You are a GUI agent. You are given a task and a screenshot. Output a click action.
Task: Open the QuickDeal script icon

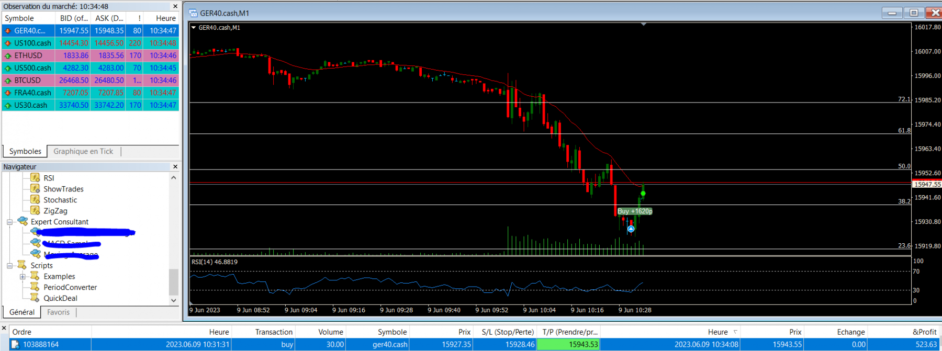coord(35,298)
